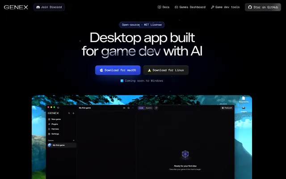The image size is (286, 179).
Task: Click the icon next to the folder icon
Action: (x=129, y=108)
